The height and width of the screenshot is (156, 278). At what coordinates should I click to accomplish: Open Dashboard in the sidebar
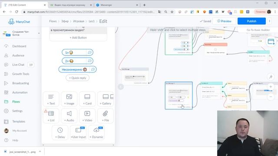point(19,46)
